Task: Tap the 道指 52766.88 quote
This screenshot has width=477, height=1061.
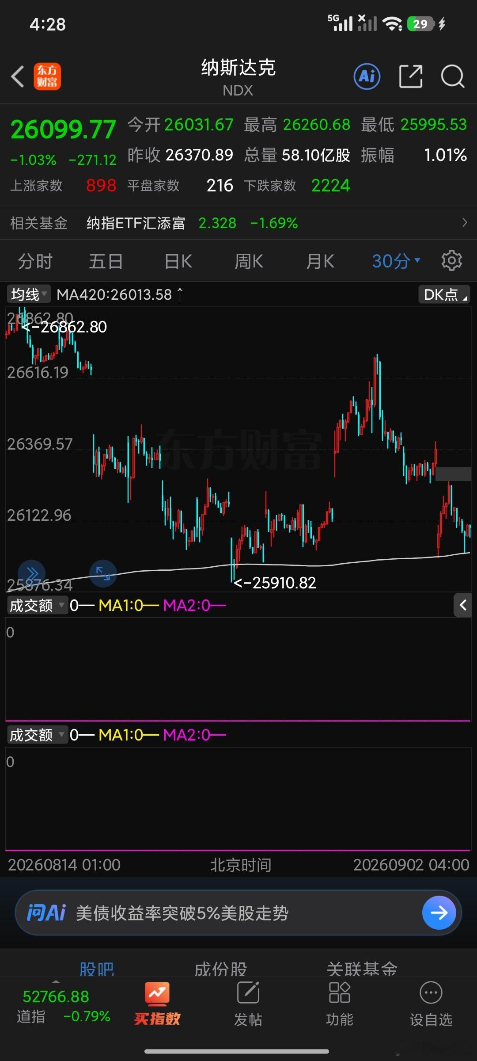Action: 56,996
